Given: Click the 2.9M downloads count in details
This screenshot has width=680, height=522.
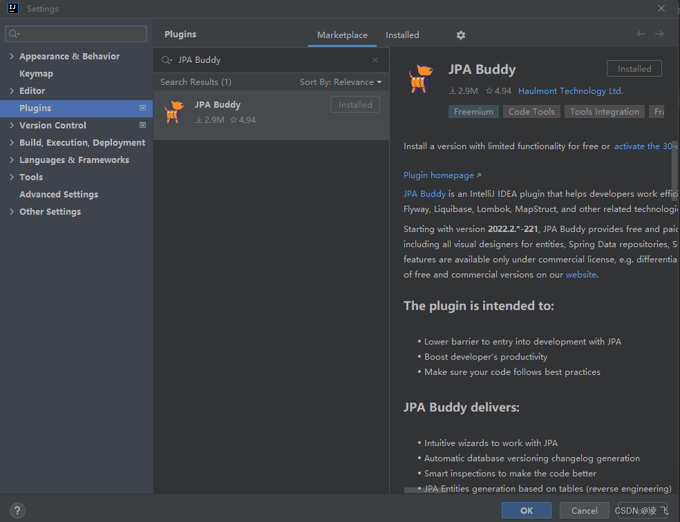Looking at the screenshot, I should 463,91.
